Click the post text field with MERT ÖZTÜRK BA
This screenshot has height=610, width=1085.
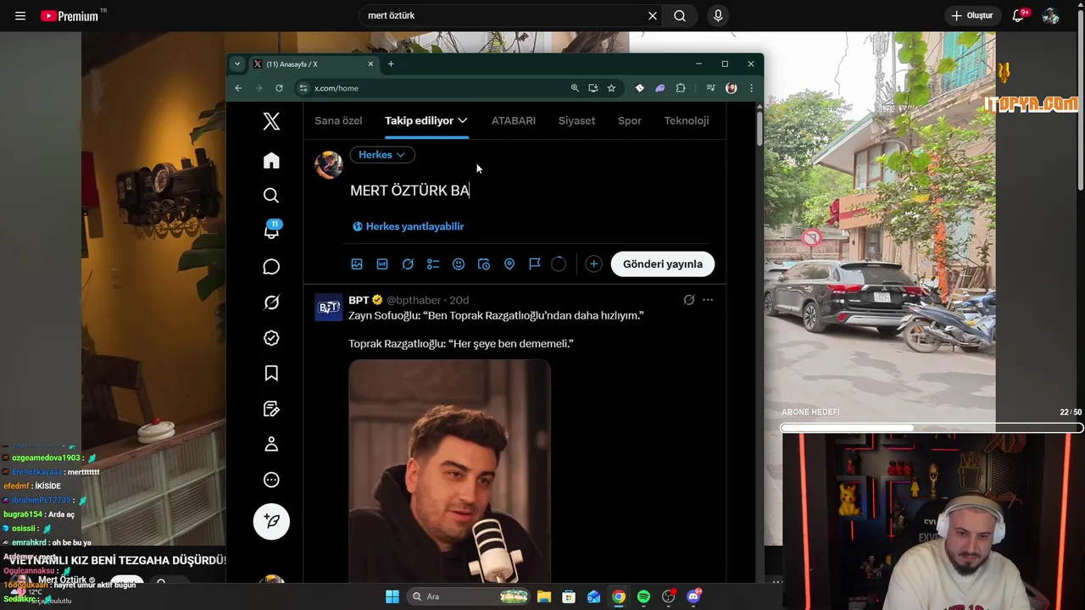tap(529, 191)
